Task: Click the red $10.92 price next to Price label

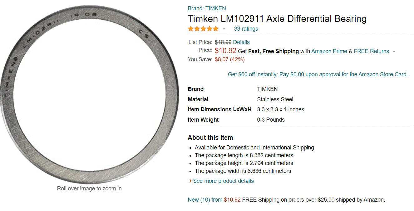Action: 225,51
